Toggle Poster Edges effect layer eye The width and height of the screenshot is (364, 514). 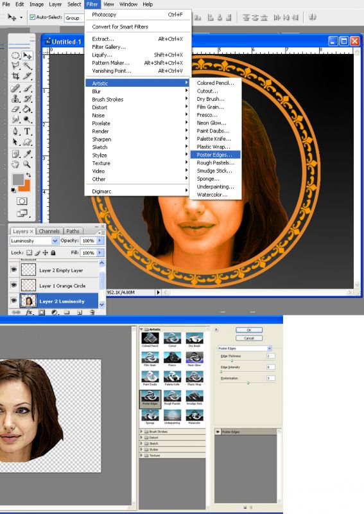(218, 432)
